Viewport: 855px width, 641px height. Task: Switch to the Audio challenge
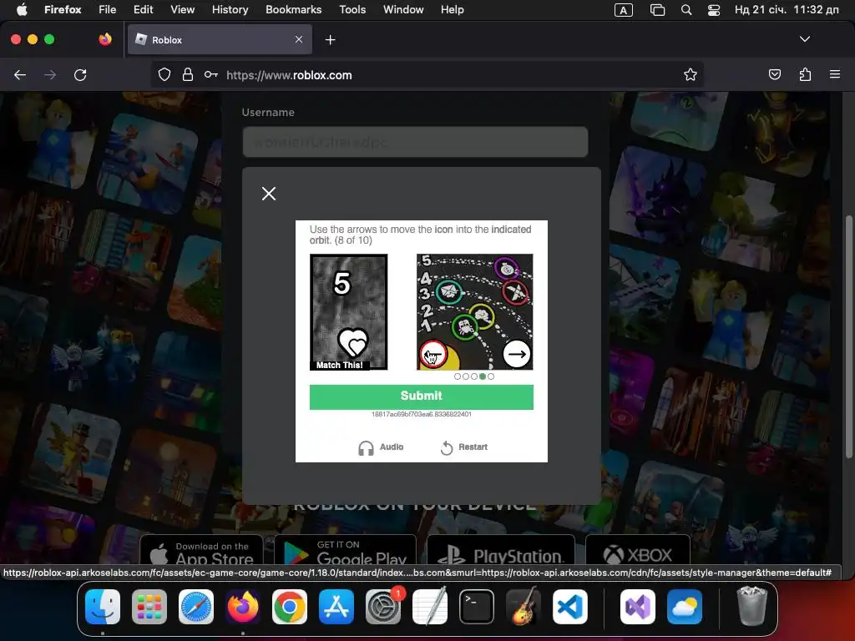[x=381, y=447]
